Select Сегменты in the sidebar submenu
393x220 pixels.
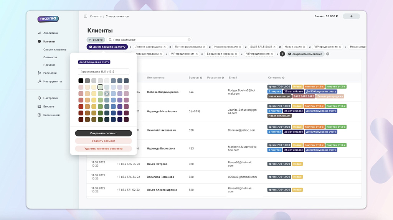click(50, 57)
